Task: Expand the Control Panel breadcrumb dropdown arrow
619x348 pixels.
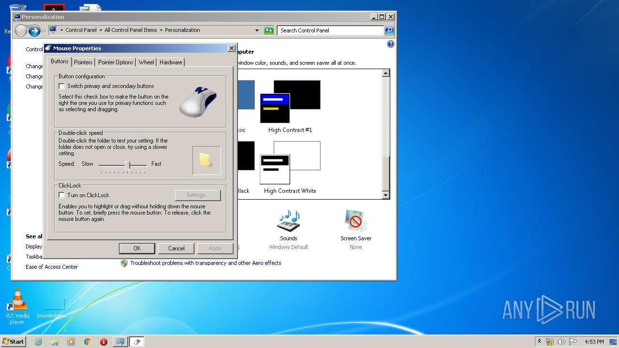Action: [x=100, y=30]
